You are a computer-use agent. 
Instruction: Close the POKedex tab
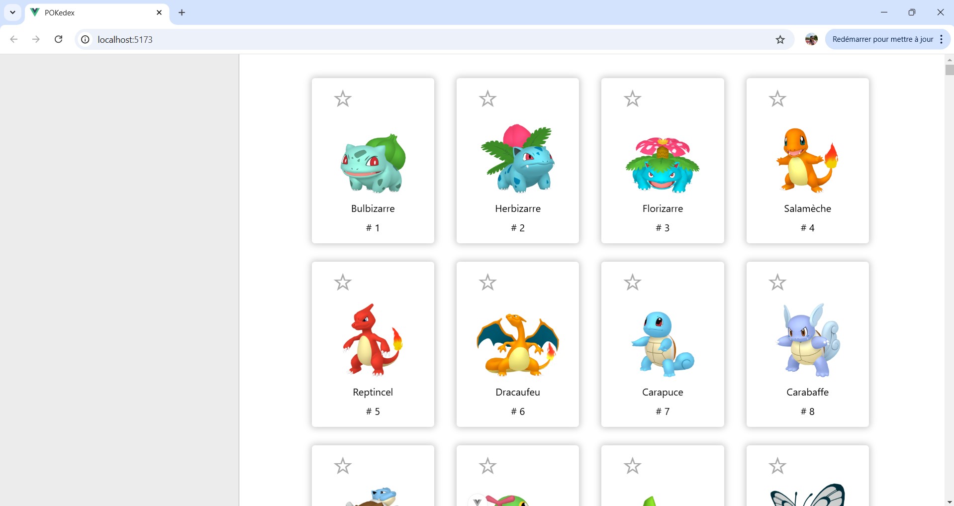coord(159,12)
